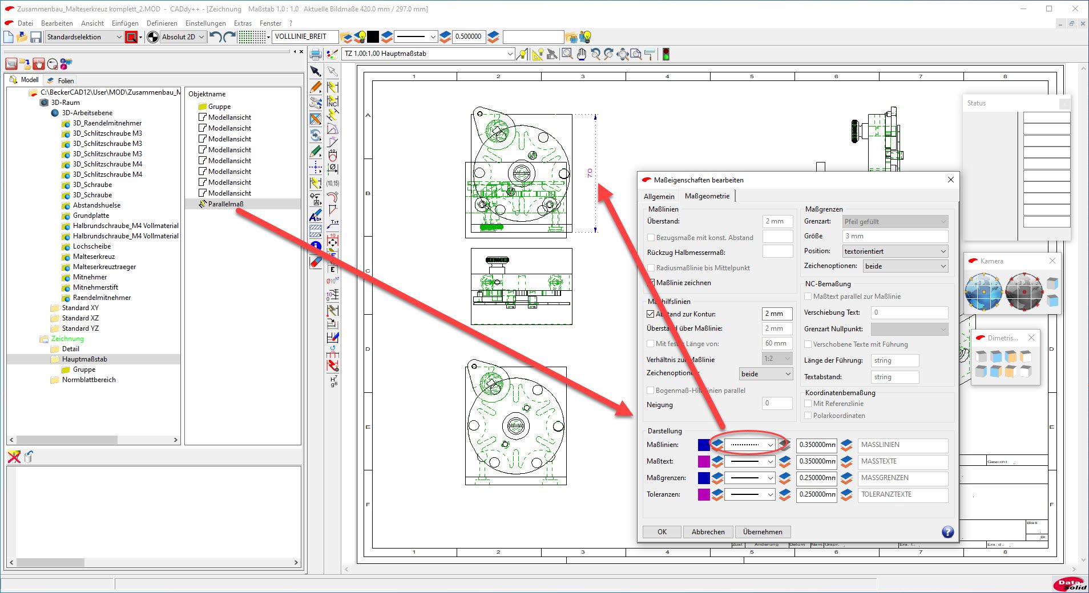Screen dimensions: 1089x593
Task: Enable 'Bogenmaß-Hilfslinien parallel' checkbox
Action: 651,391
